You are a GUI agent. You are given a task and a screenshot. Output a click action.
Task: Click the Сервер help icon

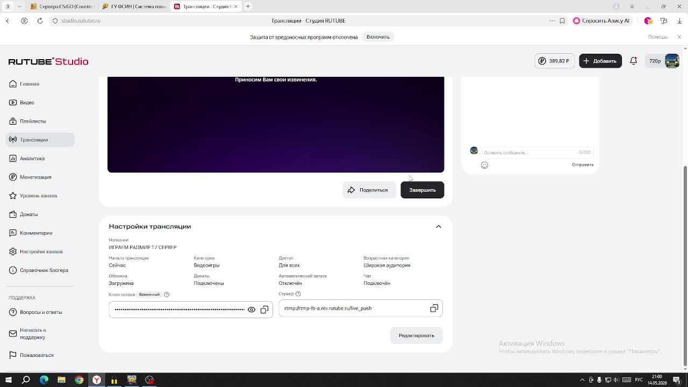pyautogui.click(x=298, y=294)
